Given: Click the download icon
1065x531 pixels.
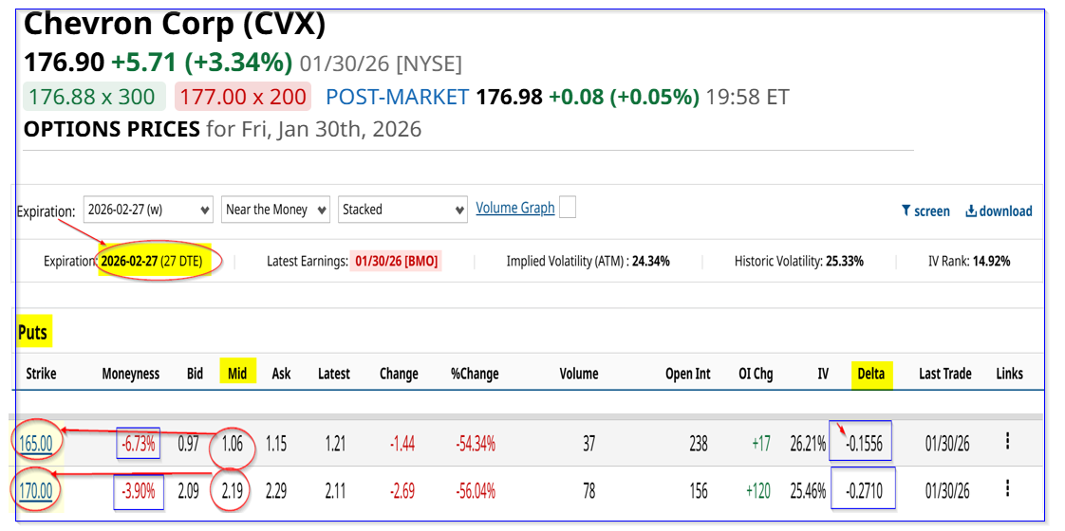Looking at the screenshot, I should point(971,211).
